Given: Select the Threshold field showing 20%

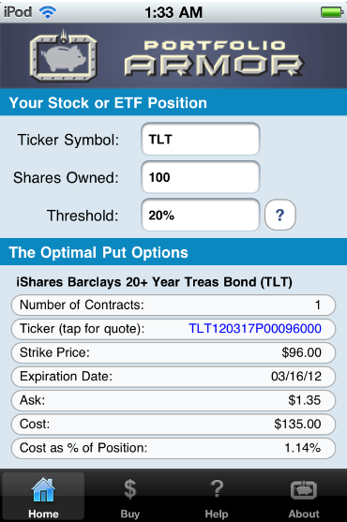Looking at the screenshot, I should tap(201, 215).
